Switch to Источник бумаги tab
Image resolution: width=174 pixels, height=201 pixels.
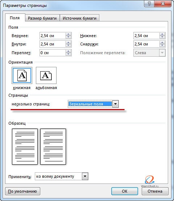tap(79, 18)
